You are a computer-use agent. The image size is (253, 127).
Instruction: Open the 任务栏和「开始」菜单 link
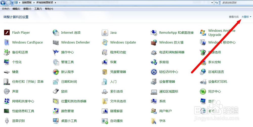click(x=28, y=82)
